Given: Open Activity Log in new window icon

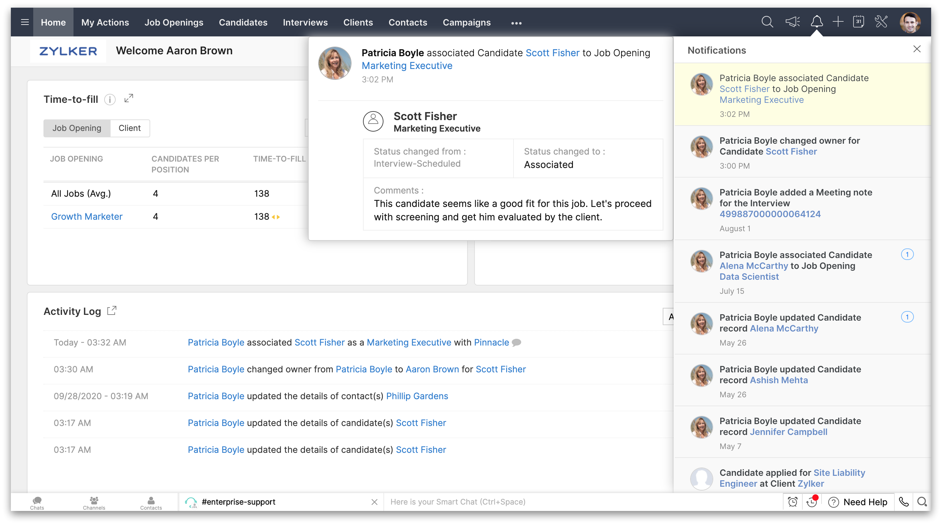Looking at the screenshot, I should [112, 311].
